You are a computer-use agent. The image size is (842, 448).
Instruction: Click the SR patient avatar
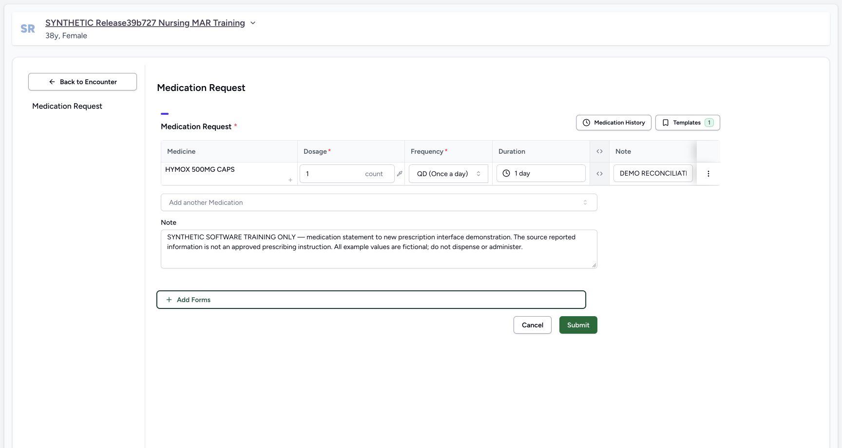(x=28, y=29)
